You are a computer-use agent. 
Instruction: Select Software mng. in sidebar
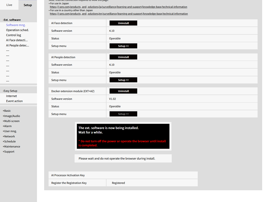pyautogui.click(x=16, y=25)
